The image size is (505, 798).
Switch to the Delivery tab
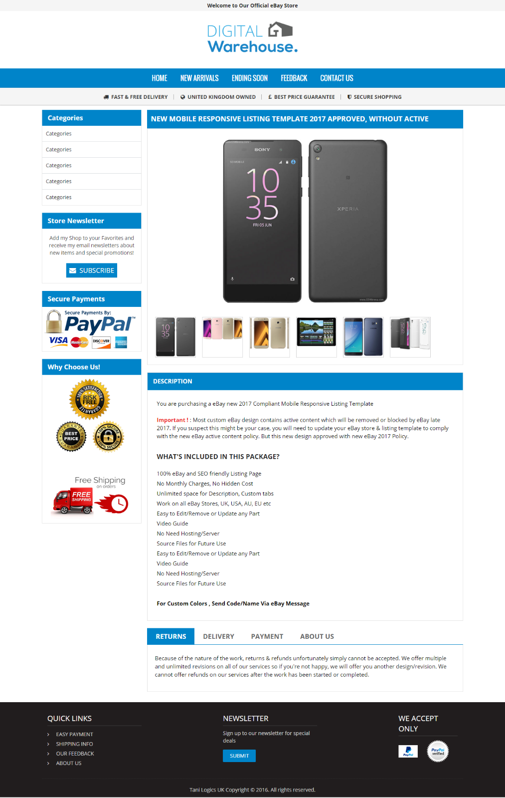[x=218, y=636]
